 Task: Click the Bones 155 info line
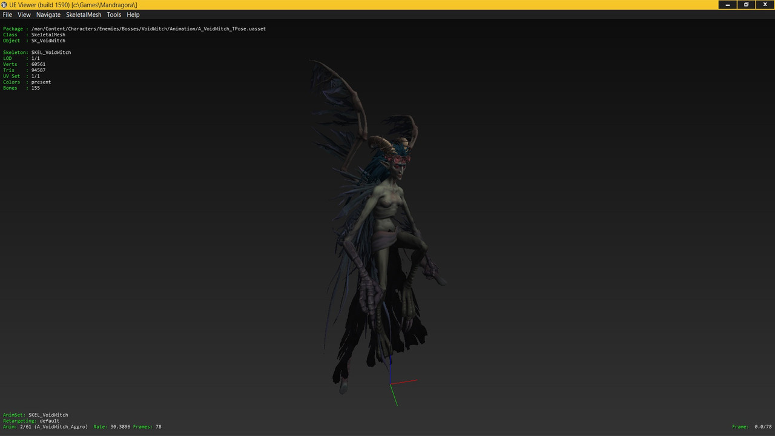tap(21, 88)
